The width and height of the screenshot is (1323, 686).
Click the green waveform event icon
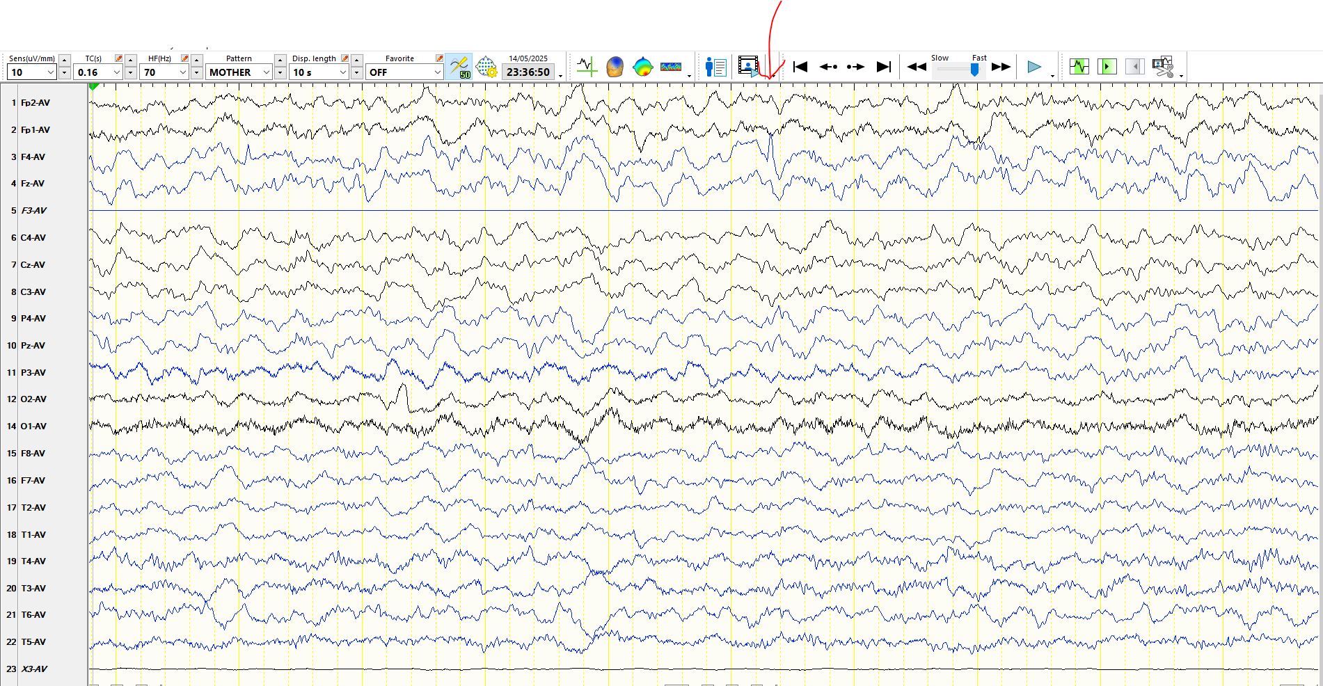pyautogui.click(x=1079, y=67)
